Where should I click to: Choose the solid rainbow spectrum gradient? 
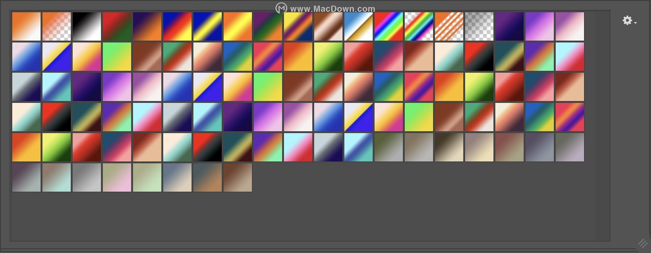(389, 26)
